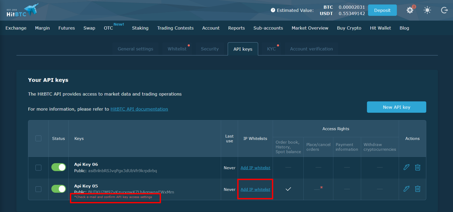Click the HitBTC logo
453x212 pixels.
coord(22,10)
